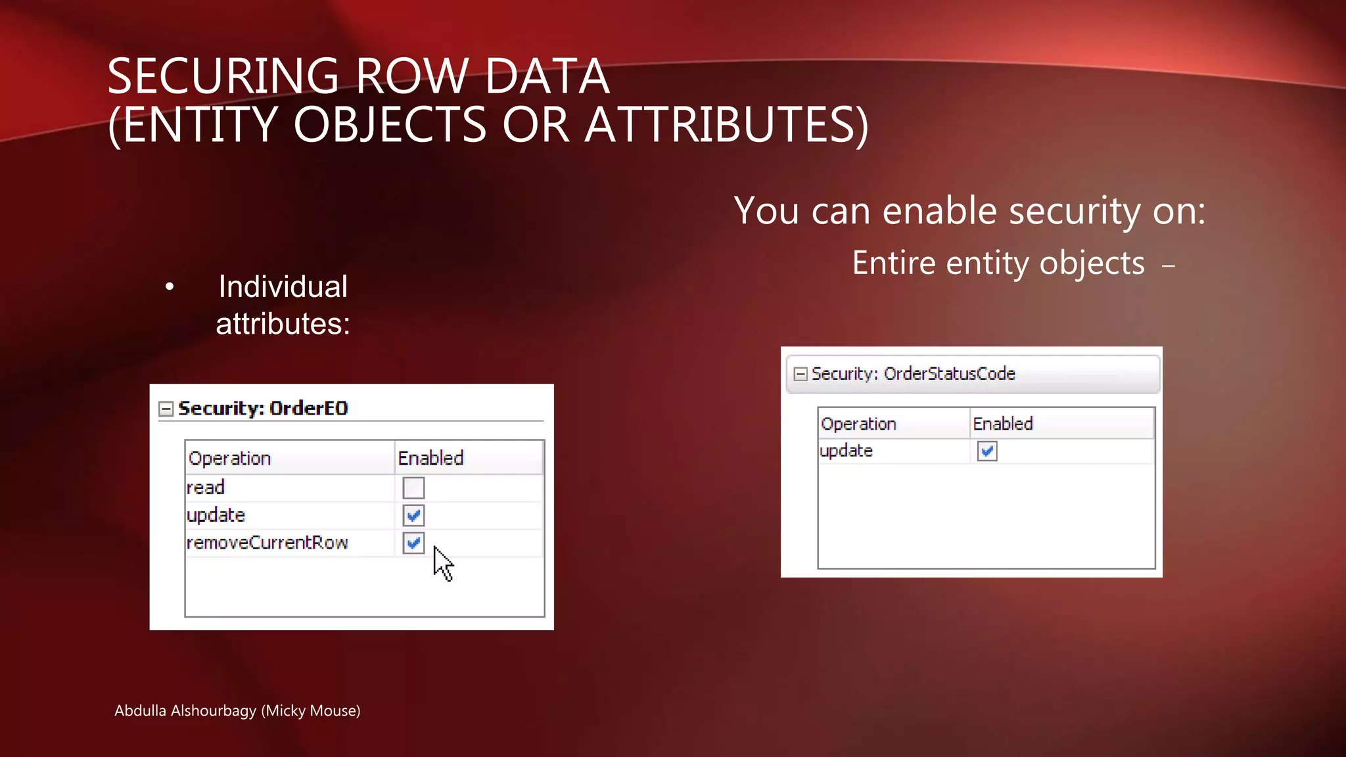The image size is (1346, 757).
Task: Uncheck the update checkbox in Security: OrderEO
Action: 413,515
